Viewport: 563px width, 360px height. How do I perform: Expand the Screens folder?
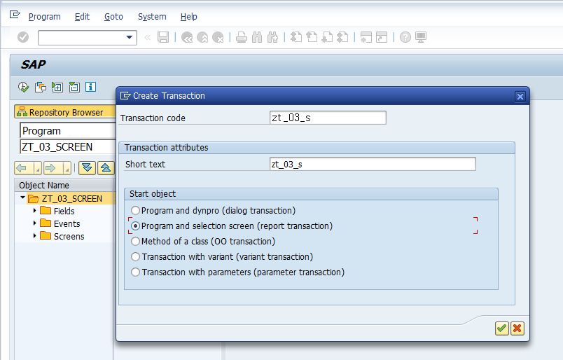(x=35, y=236)
